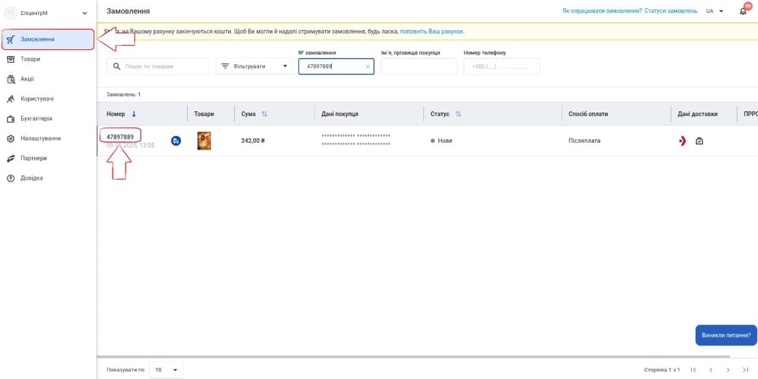This screenshot has height=379, width=758.
Task: Click the blue round icon in order row
Action: pyautogui.click(x=176, y=141)
